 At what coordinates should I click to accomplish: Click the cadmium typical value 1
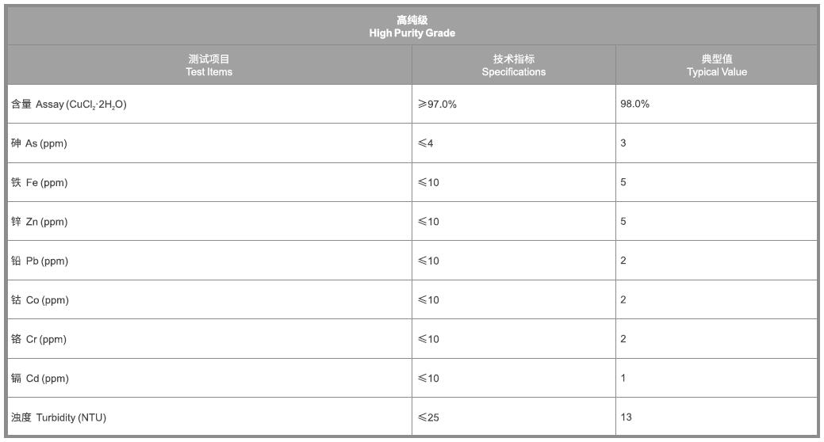coord(623,379)
